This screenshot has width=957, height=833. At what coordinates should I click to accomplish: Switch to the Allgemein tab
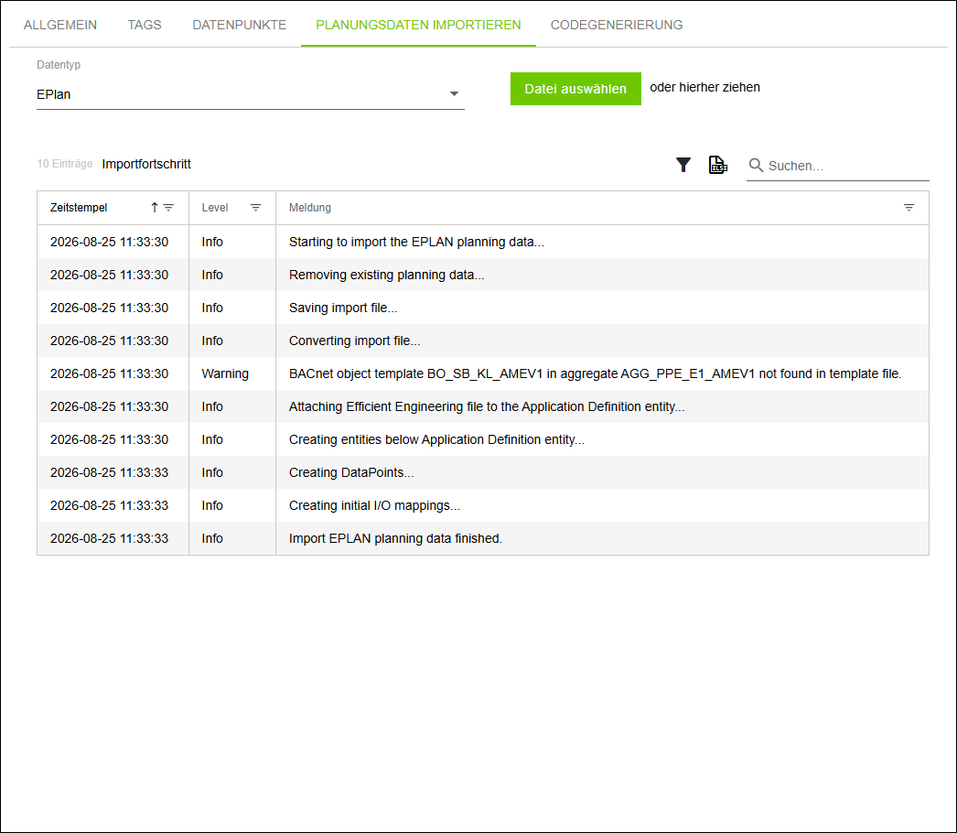[x=60, y=25]
